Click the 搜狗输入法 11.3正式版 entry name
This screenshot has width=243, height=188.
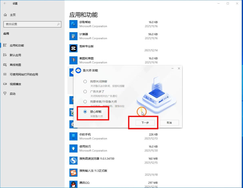pyautogui.click(x=93, y=171)
